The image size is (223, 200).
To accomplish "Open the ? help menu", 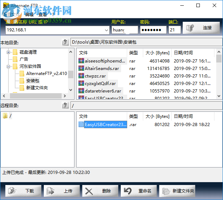I will [53, 14].
